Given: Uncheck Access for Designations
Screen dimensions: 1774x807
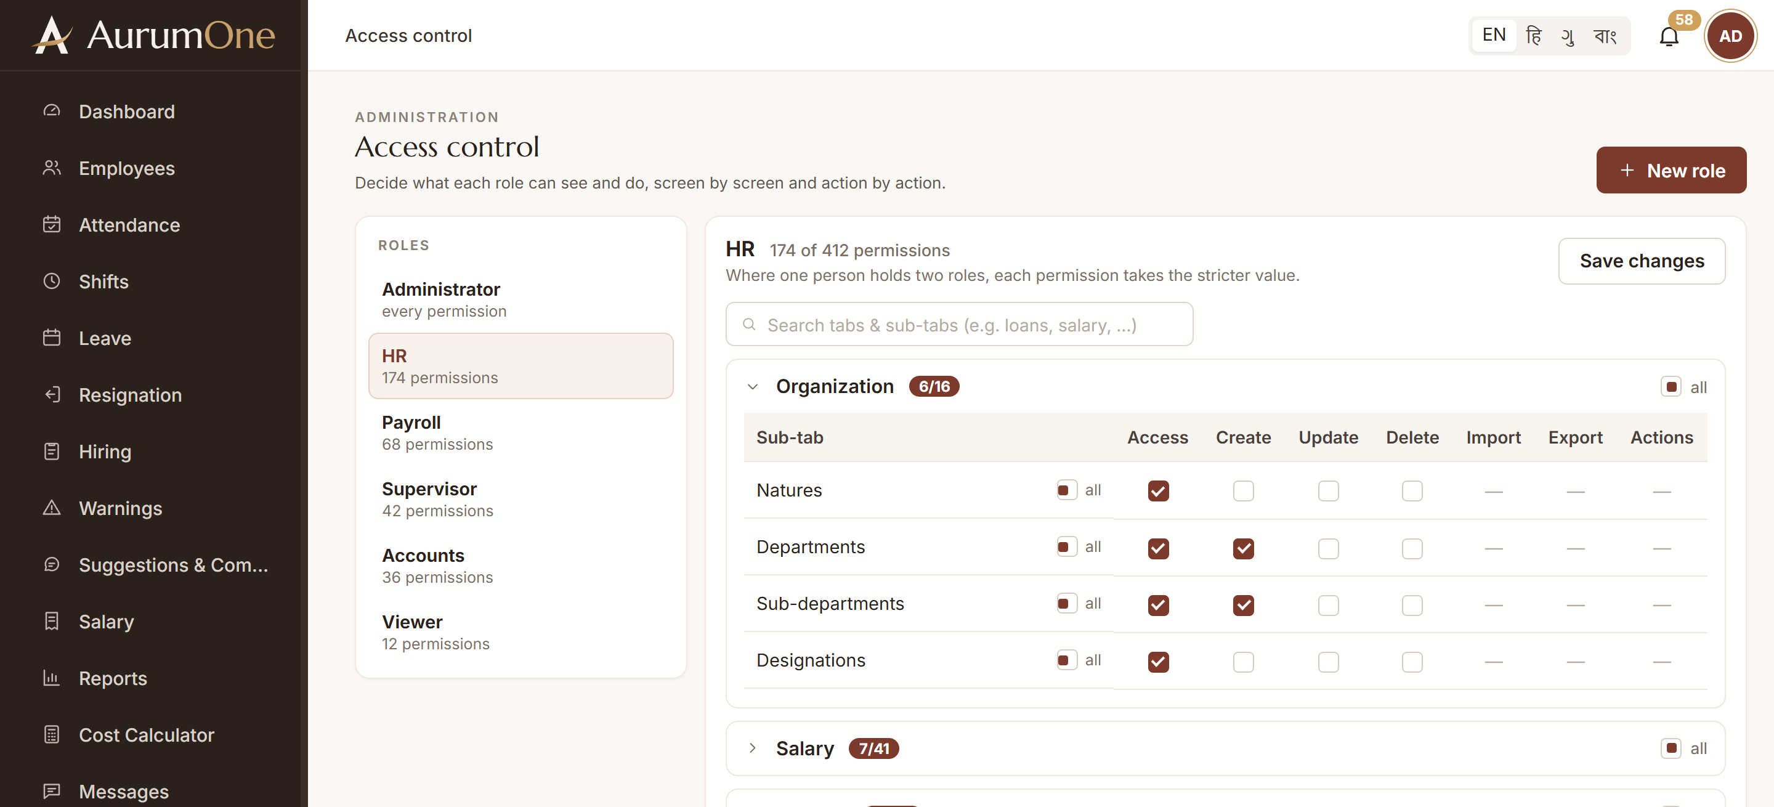Looking at the screenshot, I should pyautogui.click(x=1157, y=662).
